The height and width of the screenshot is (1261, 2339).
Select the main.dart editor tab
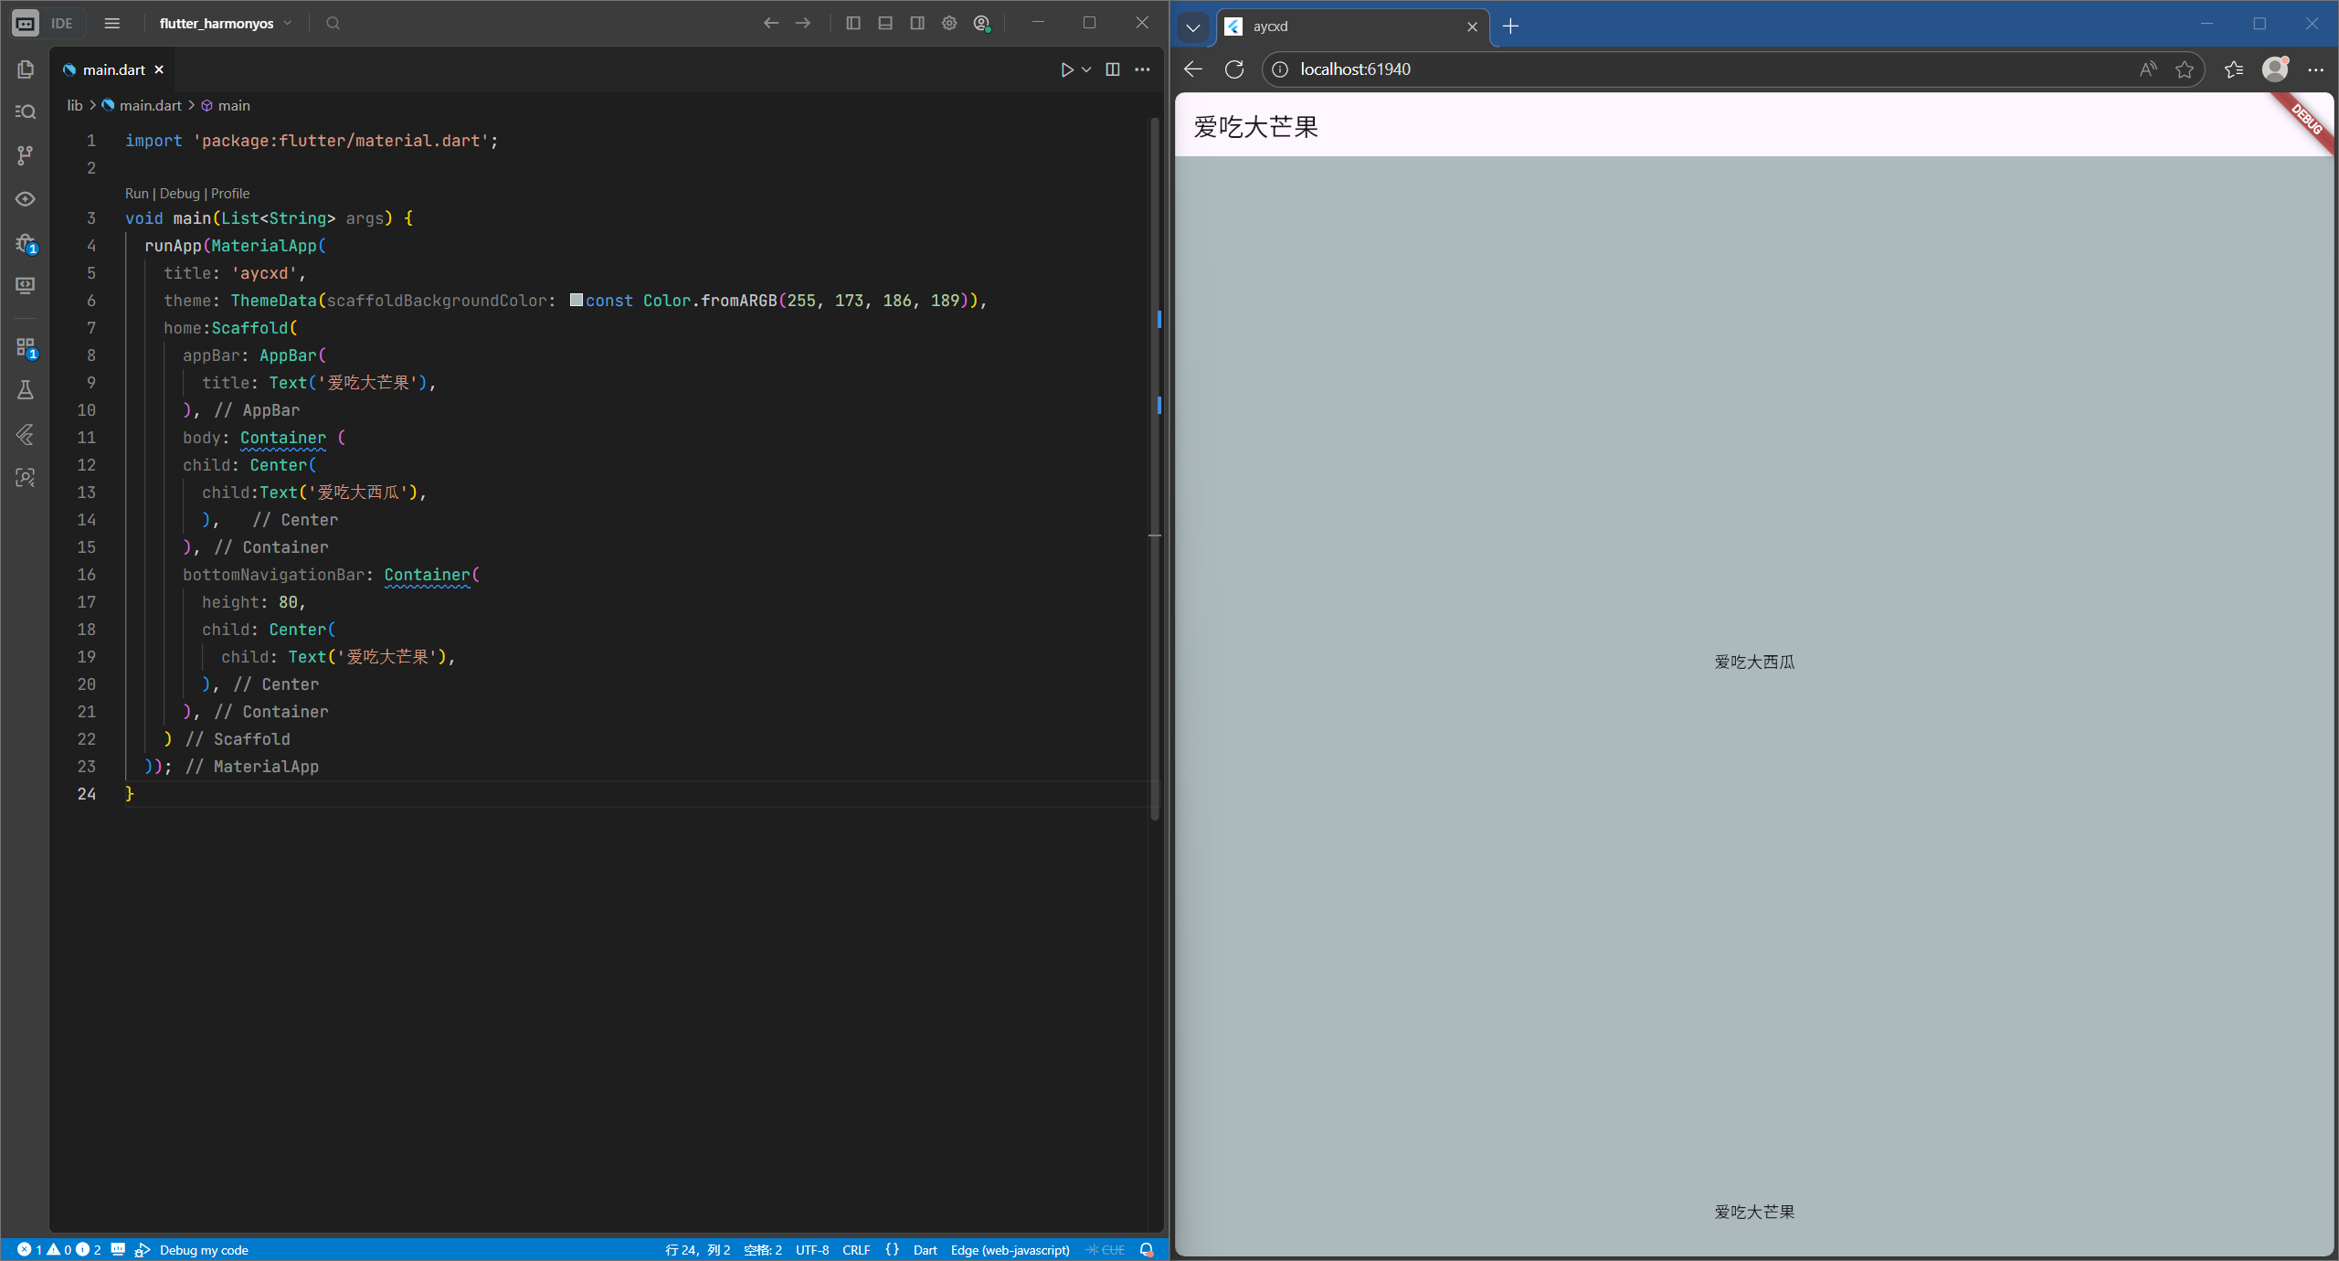pyautogui.click(x=113, y=69)
